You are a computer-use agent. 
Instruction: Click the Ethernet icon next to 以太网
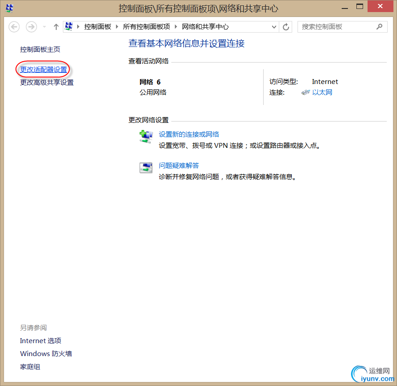[x=306, y=92]
